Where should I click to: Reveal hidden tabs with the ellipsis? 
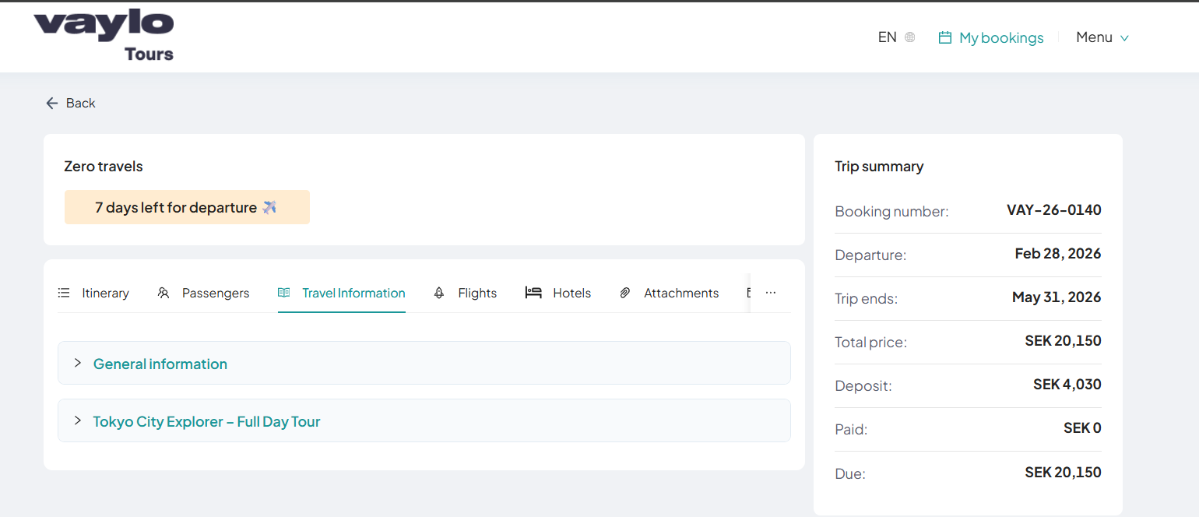[770, 292]
